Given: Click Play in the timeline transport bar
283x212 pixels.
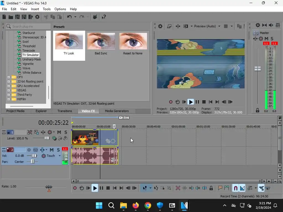Looking at the screenshot, I should click(95, 188).
